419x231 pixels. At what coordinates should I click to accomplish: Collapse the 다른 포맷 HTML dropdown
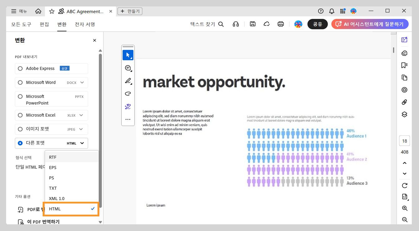(x=82, y=143)
